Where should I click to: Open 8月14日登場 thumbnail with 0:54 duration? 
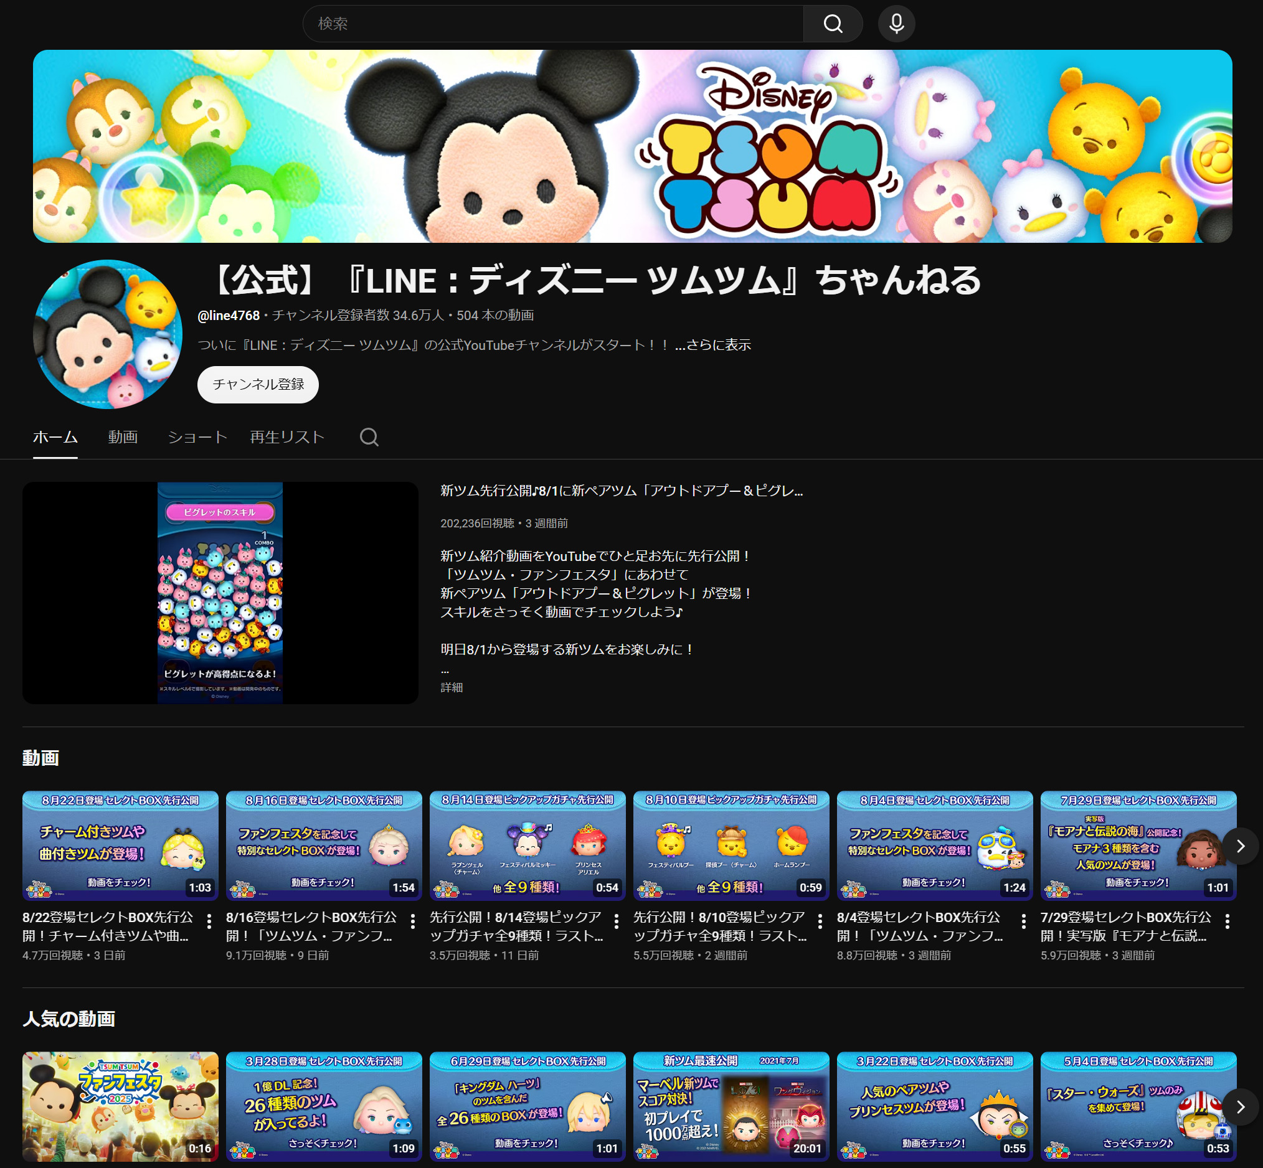[527, 845]
